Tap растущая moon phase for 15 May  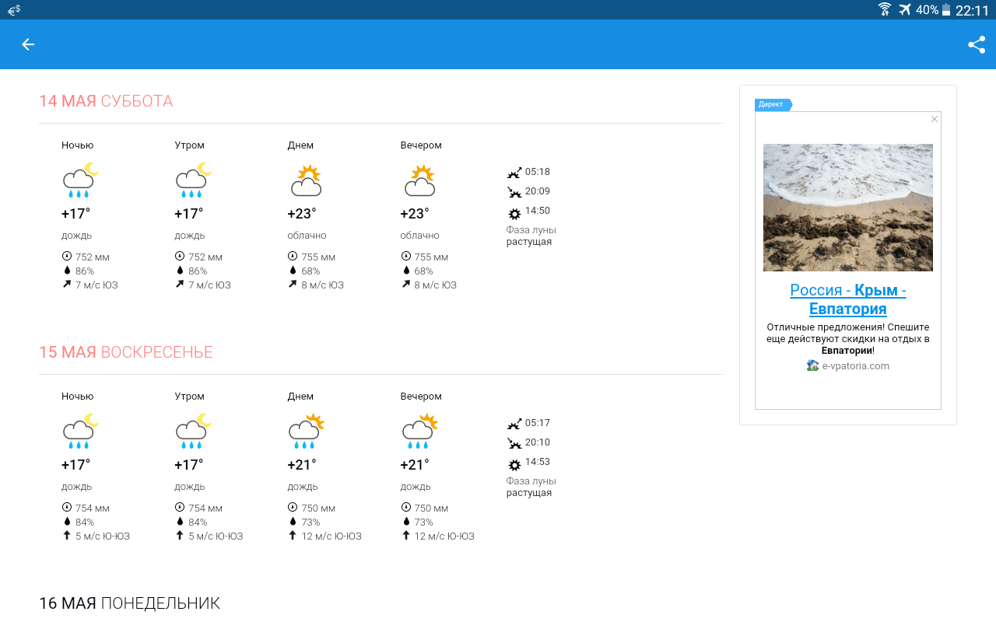coord(529,493)
